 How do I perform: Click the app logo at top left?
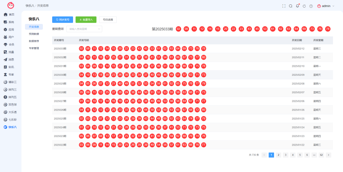coord(11,5)
